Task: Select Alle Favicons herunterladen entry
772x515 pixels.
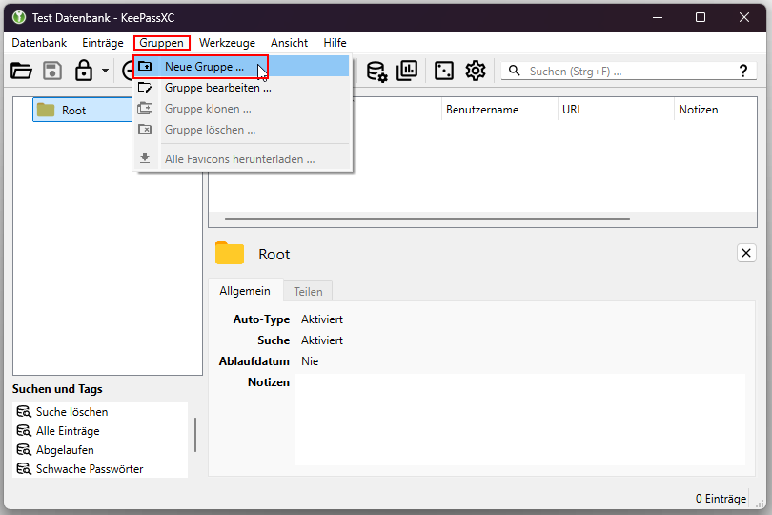Action: 241,159
